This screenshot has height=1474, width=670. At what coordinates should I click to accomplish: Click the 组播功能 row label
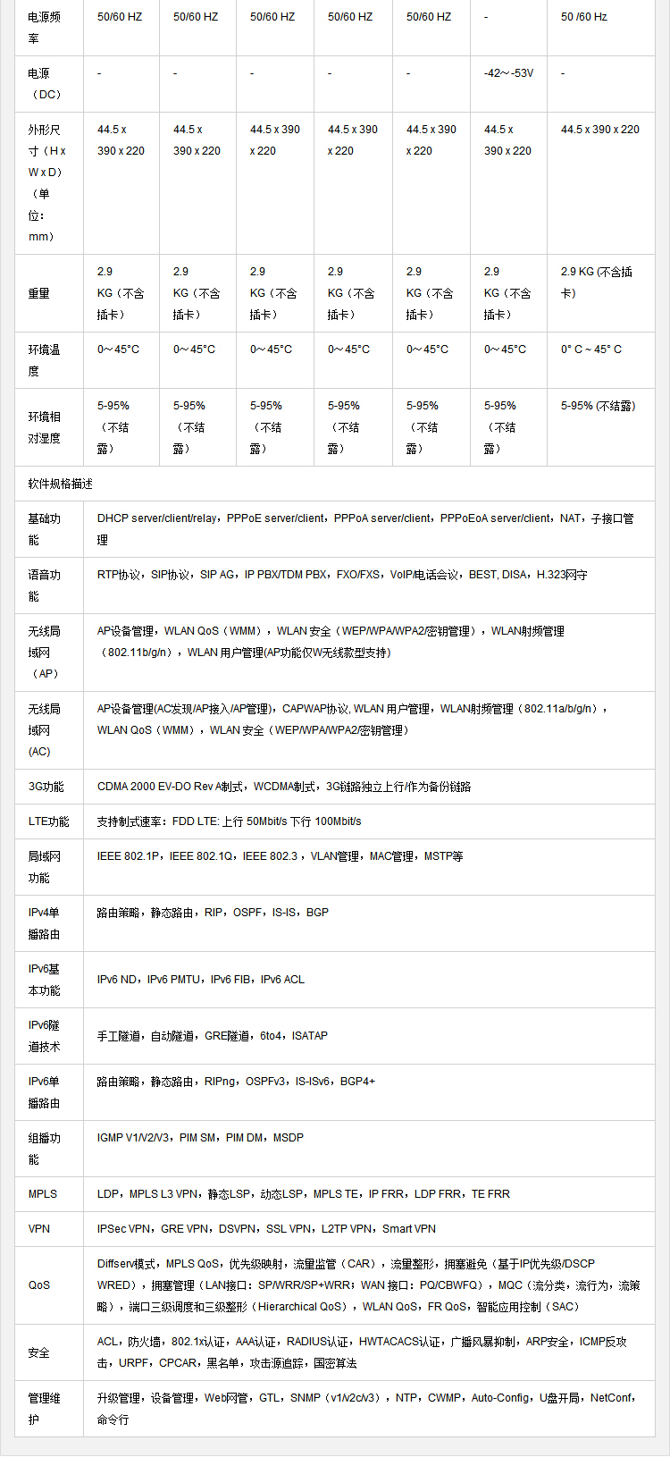tap(45, 1149)
